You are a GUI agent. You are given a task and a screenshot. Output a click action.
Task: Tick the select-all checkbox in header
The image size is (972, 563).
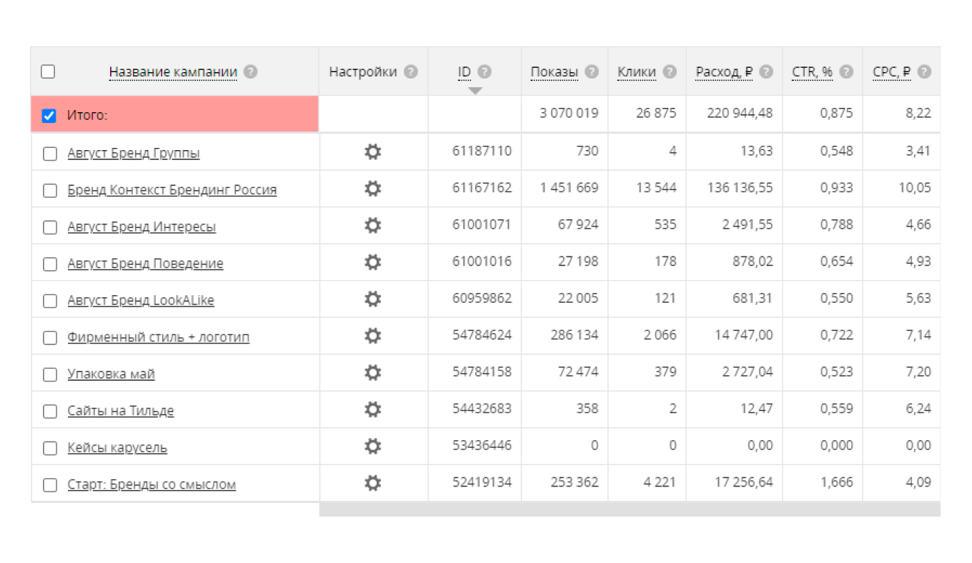48,71
